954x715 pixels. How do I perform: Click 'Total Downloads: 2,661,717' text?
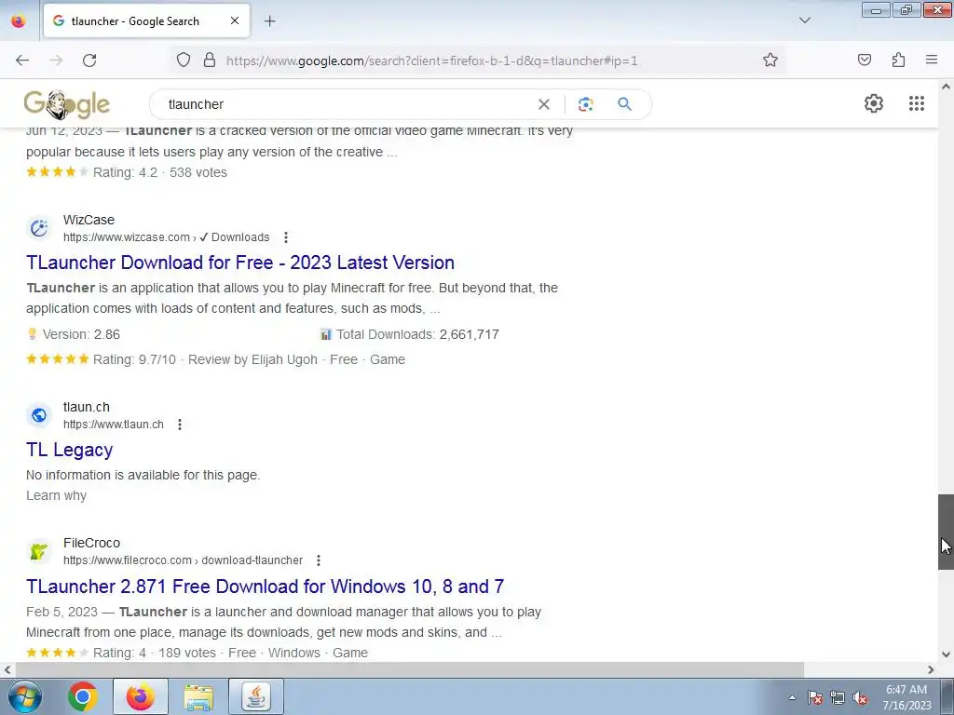(x=417, y=334)
